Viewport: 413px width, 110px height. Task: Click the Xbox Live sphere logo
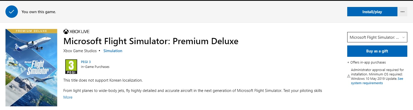coord(66,32)
